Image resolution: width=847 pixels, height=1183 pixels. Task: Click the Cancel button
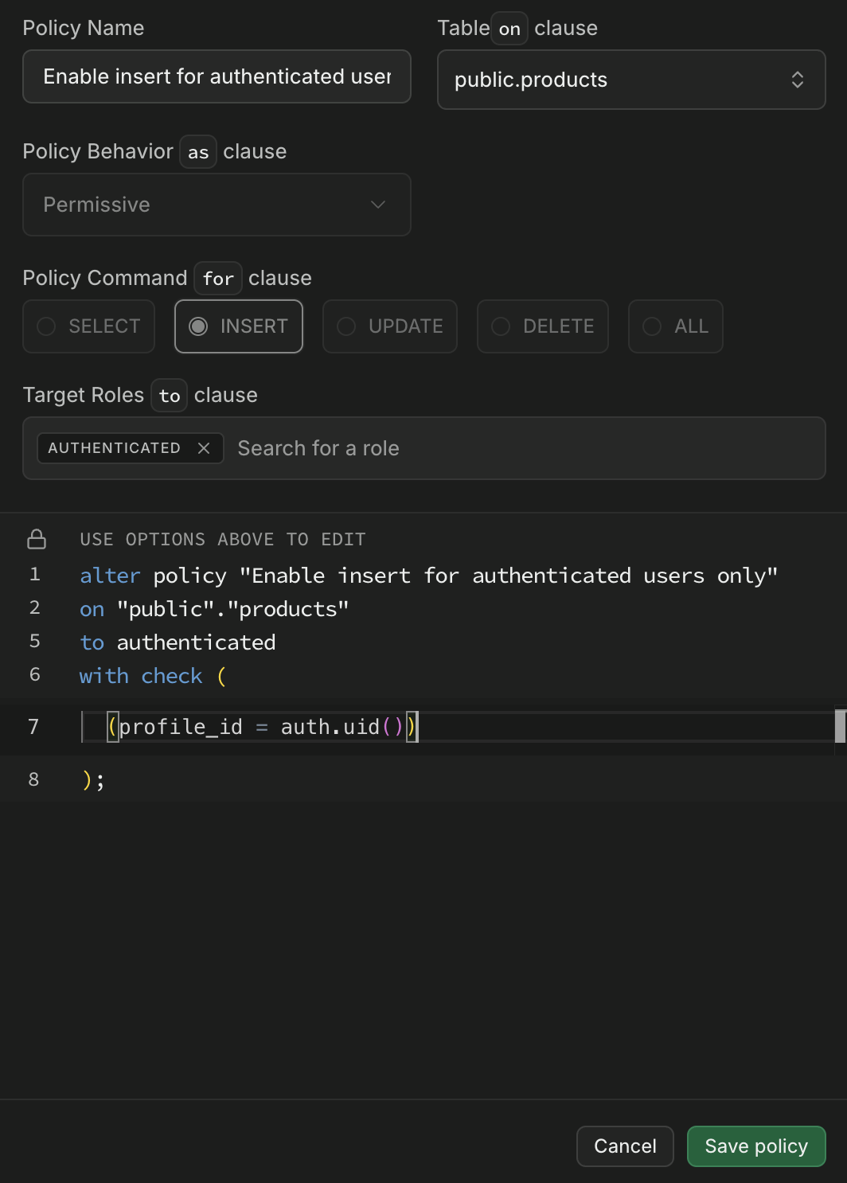(x=625, y=1146)
